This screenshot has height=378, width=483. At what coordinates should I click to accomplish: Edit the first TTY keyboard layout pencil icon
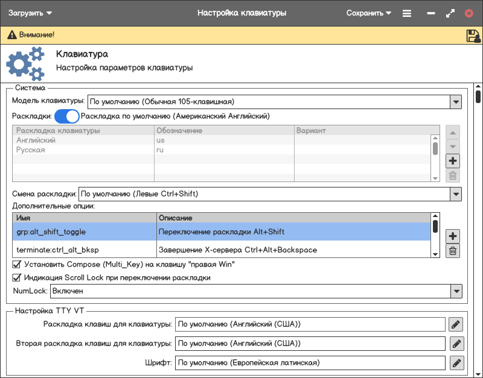(x=456, y=324)
